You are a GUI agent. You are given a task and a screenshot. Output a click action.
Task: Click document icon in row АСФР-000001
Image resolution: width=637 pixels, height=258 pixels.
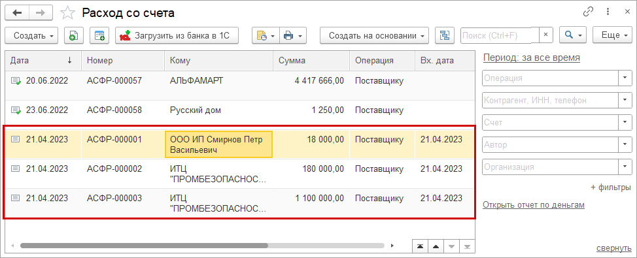point(15,139)
